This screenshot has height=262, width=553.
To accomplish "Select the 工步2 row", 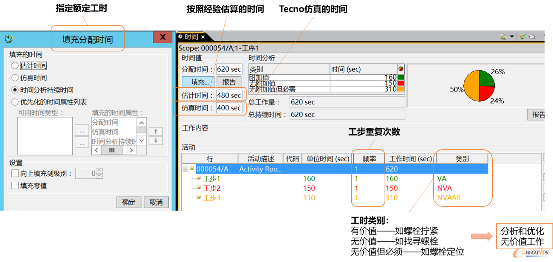I will pyautogui.click(x=335, y=188).
